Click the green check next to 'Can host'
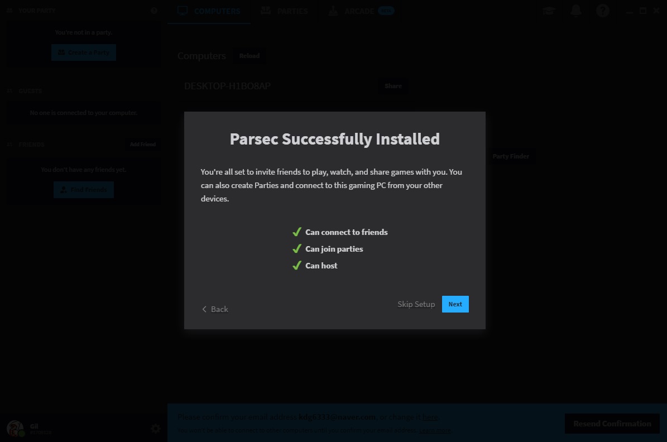The height and width of the screenshot is (442, 667). coord(297,266)
